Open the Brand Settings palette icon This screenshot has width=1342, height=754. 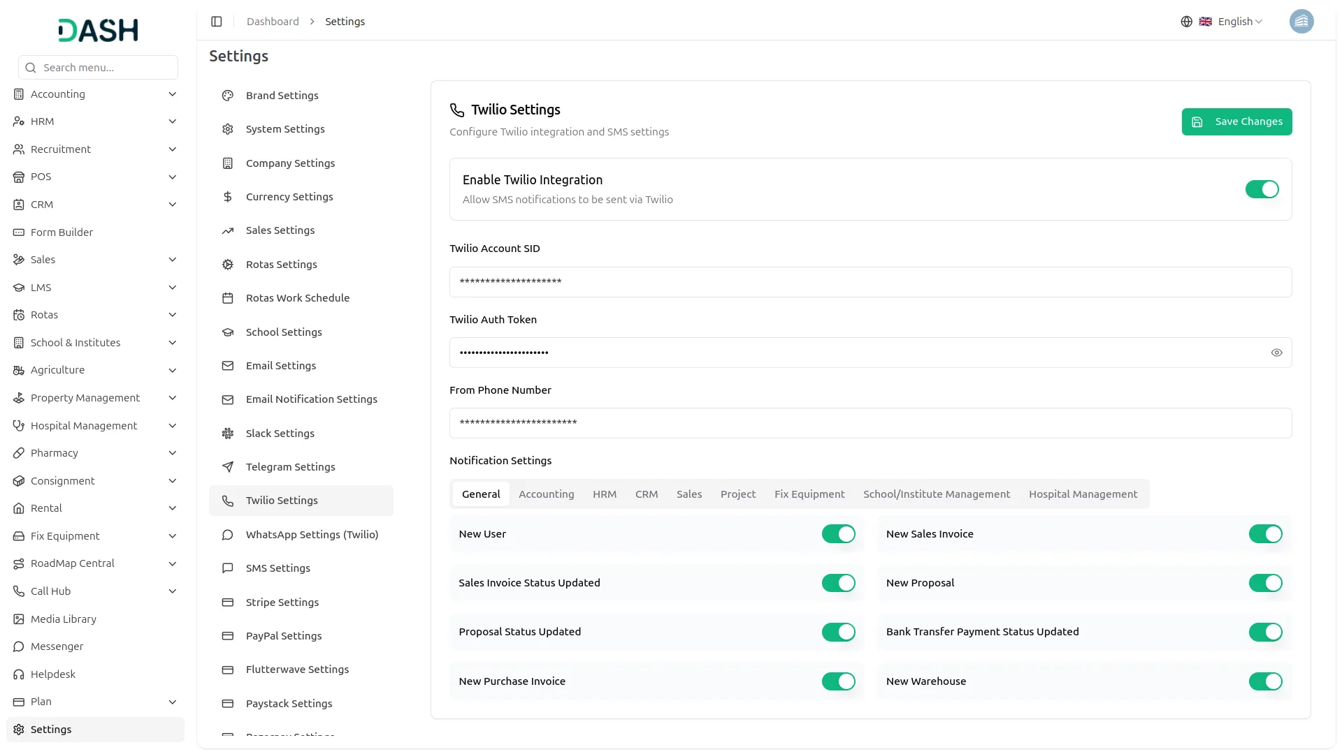(227, 95)
